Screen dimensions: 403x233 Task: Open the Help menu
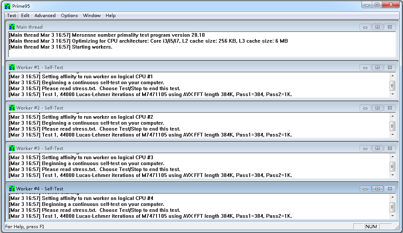111,16
